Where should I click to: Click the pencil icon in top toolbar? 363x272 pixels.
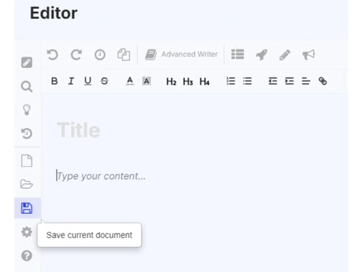tap(285, 54)
